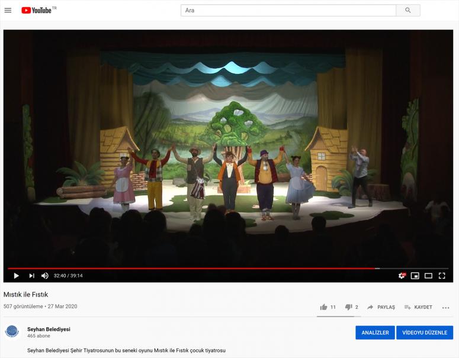
Task: Like the video with thumbs up
Action: (x=328, y=307)
